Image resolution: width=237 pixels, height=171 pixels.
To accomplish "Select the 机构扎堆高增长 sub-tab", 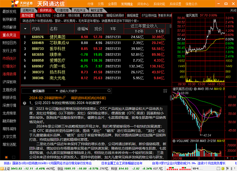I will click(x=93, y=16).
